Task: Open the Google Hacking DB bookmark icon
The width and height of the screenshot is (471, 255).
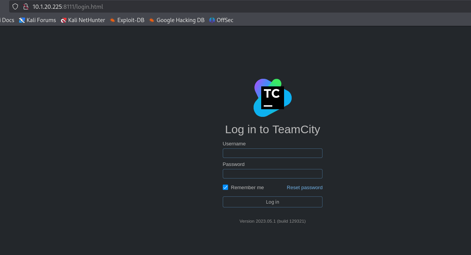Action: tap(152, 20)
